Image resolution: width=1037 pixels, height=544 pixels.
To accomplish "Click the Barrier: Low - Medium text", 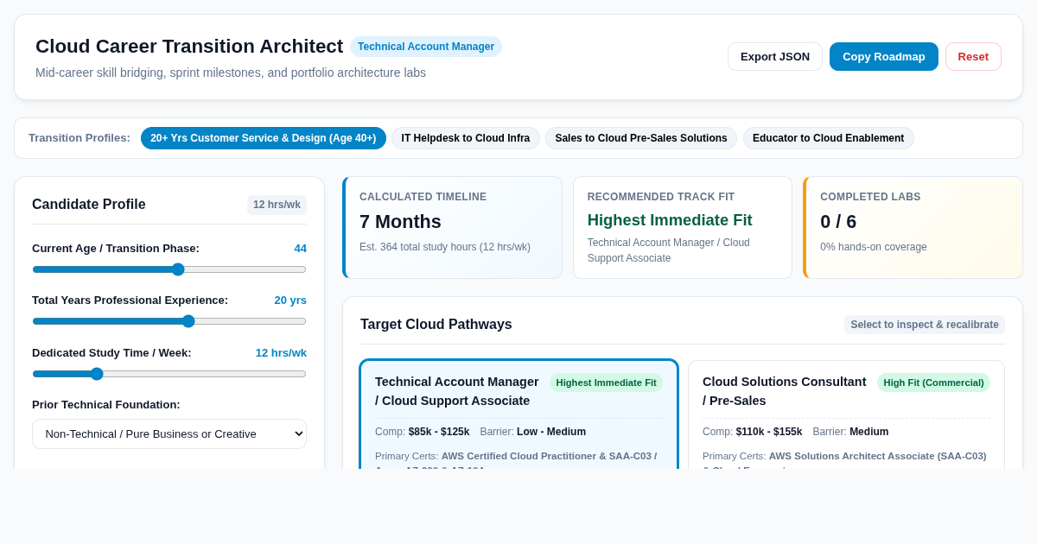I will (532, 432).
